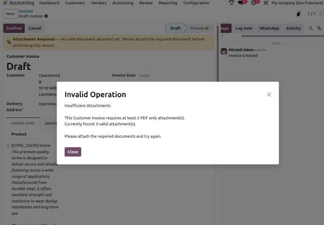Open the debug tools wrench icon
This screenshot has height=225, width=324.
(266, 3)
